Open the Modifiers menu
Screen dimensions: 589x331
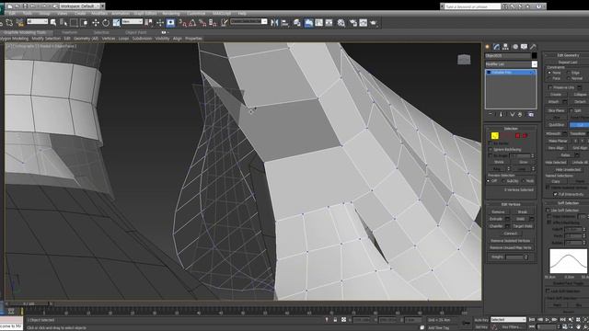tap(99, 14)
